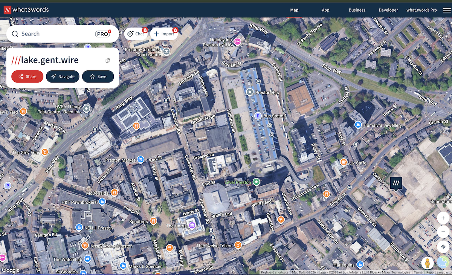Screen dimensions: 452x275
Task: Open the locked Import button
Action: pos(164,34)
